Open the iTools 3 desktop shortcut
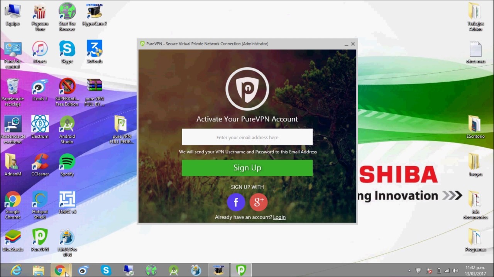Image resolution: width=494 pixels, height=277 pixels. pos(40,90)
